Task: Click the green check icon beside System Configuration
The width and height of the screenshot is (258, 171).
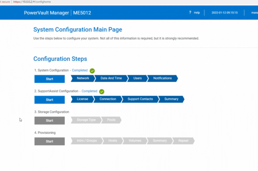Action: pyautogui.click(x=92, y=71)
